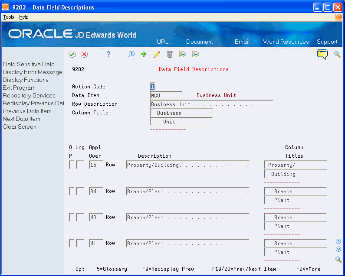Click the import arrow toolbar icon

point(183,54)
